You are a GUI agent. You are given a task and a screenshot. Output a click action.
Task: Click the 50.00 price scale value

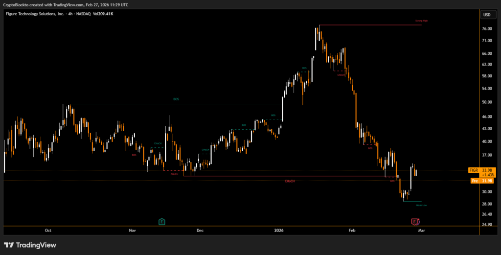pyautogui.click(x=487, y=102)
